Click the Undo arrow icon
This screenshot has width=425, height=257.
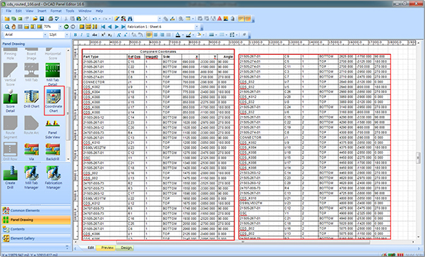click(x=95, y=18)
